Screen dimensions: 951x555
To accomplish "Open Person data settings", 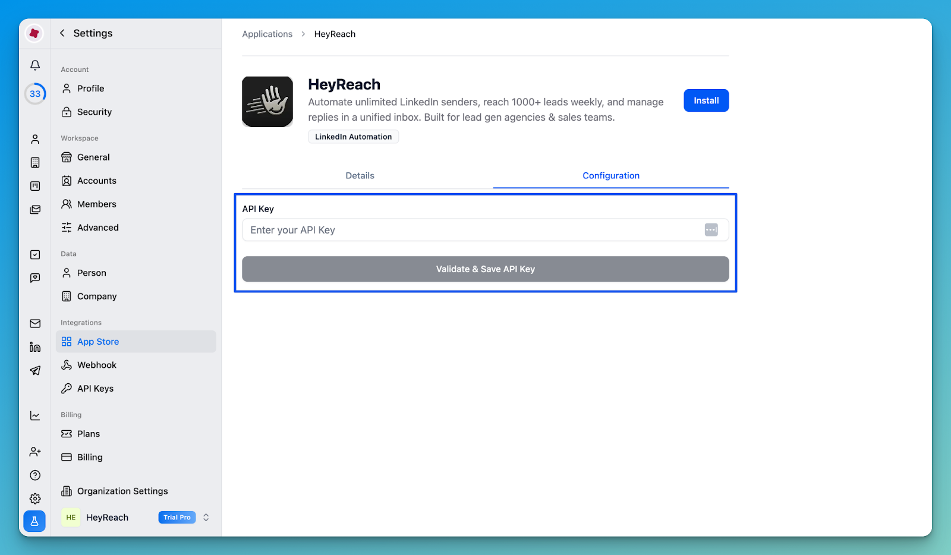I will pos(136,273).
